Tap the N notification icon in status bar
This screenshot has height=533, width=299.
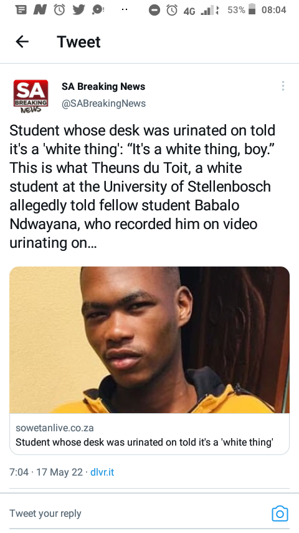[40, 10]
